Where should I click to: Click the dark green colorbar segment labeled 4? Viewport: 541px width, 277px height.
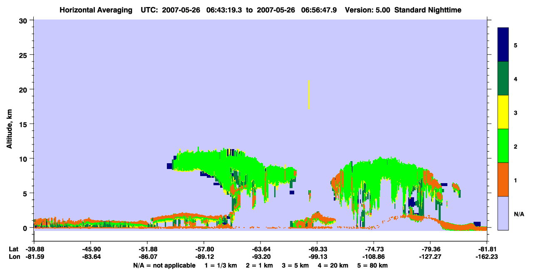coord(503,78)
